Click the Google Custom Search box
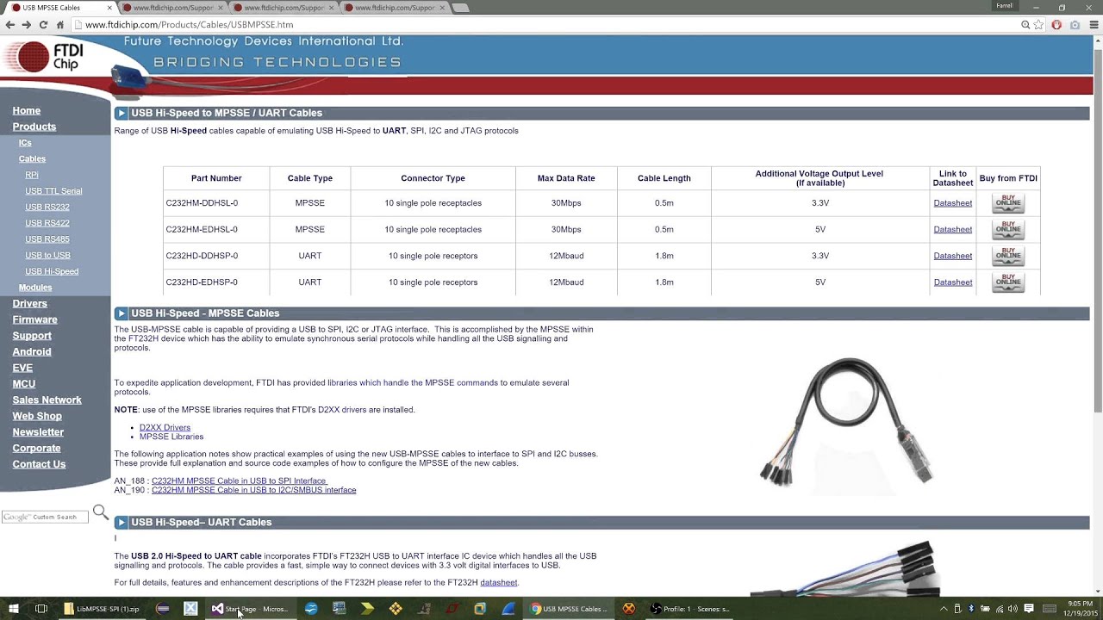 45,517
